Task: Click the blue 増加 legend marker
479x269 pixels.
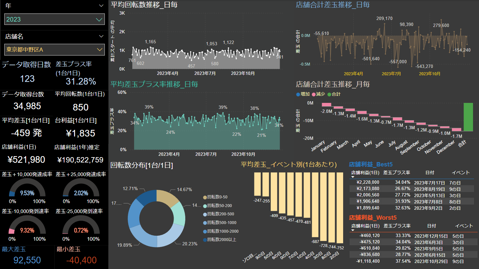Action: click(x=298, y=94)
